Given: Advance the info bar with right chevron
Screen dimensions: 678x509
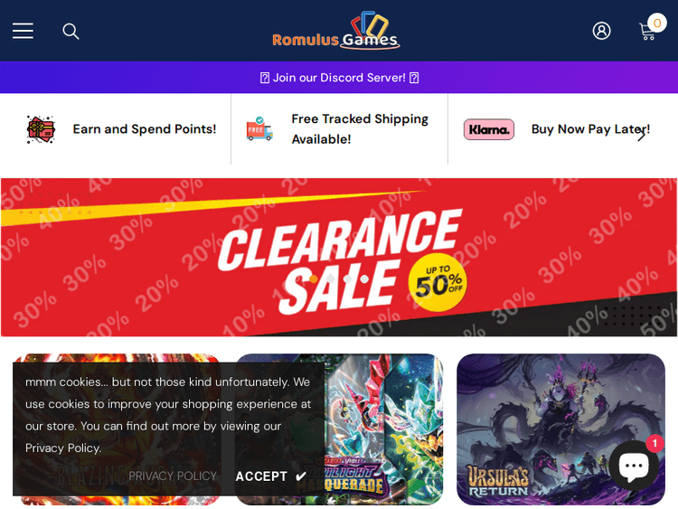Looking at the screenshot, I should click(x=641, y=136).
